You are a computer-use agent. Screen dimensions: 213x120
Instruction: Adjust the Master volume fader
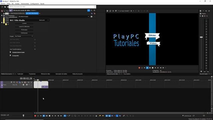201,37
